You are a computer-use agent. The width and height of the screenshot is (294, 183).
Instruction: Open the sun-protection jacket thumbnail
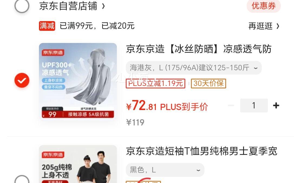tap(78, 81)
